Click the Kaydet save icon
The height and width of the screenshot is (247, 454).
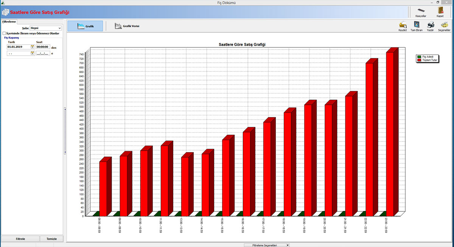(403, 25)
